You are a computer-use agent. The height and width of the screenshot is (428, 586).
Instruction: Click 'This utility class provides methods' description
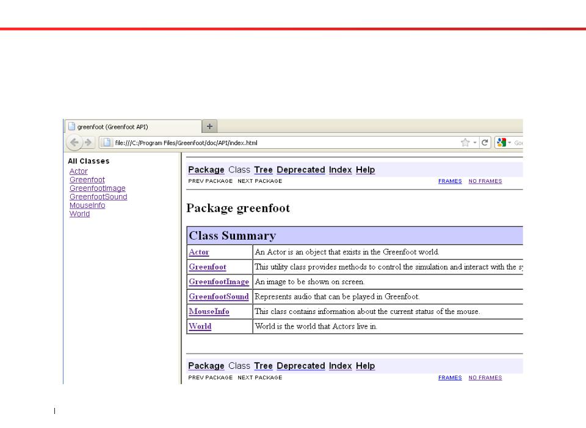[389, 267]
